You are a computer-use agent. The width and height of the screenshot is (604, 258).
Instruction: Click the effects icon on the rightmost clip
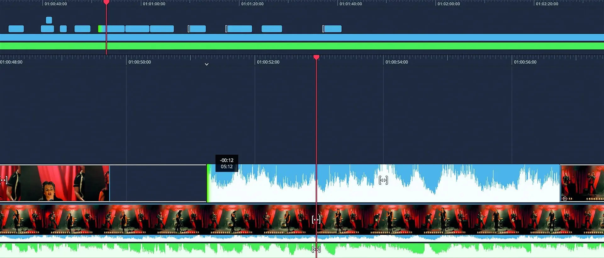tap(565, 198)
